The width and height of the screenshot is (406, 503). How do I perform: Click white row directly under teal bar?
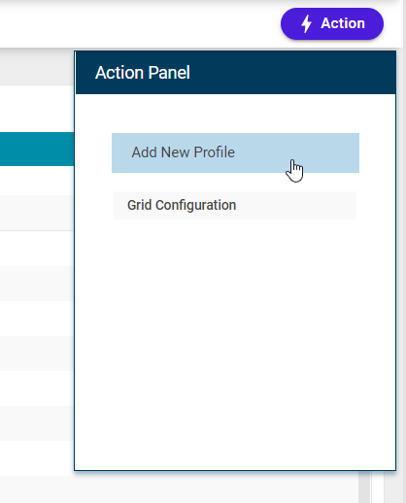pyautogui.click(x=37, y=181)
